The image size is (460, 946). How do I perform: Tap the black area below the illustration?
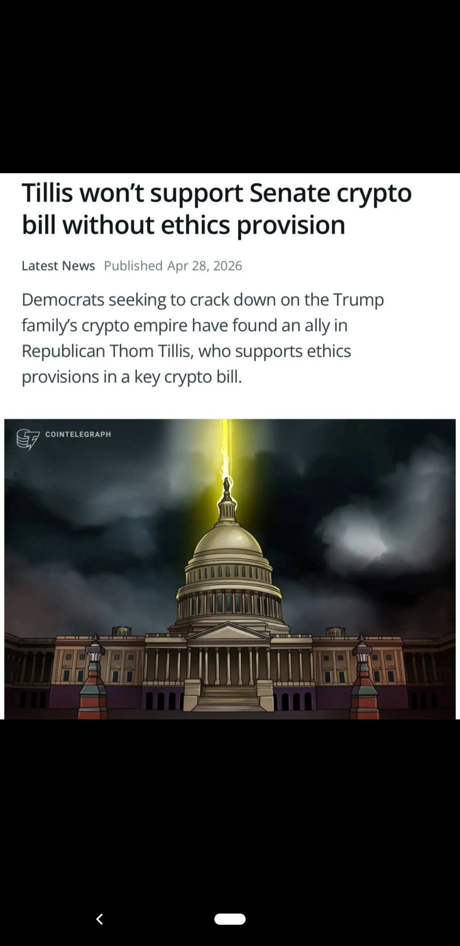(230, 808)
